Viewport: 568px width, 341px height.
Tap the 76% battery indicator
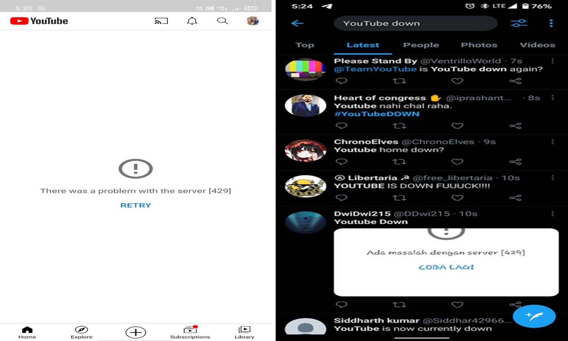[537, 6]
